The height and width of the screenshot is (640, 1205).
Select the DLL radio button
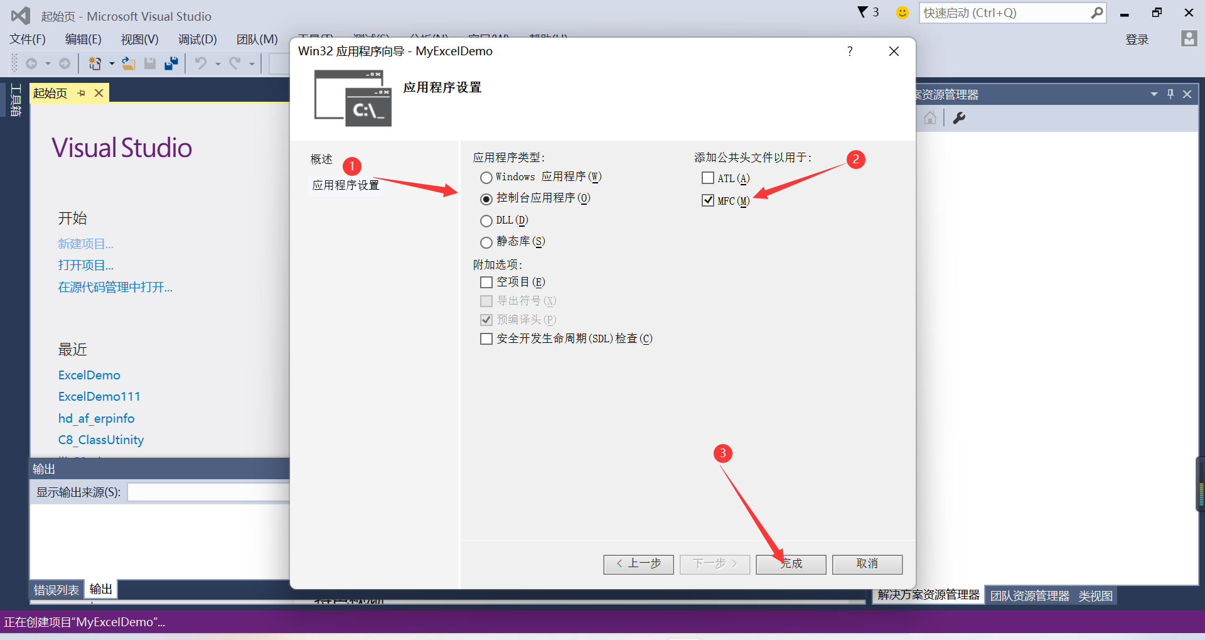(x=486, y=221)
